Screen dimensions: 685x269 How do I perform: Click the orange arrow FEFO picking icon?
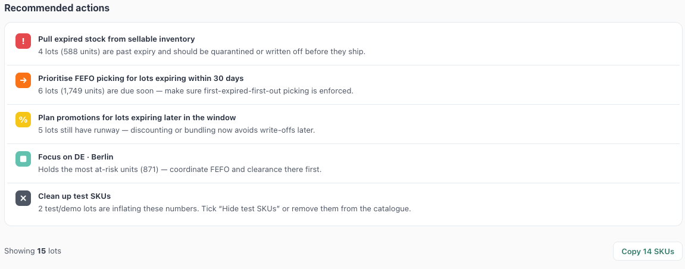pos(23,80)
